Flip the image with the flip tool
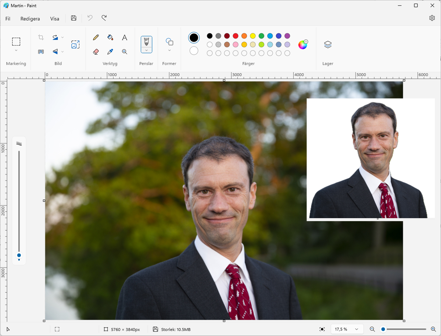The height and width of the screenshot is (336, 441). pyautogui.click(x=55, y=51)
